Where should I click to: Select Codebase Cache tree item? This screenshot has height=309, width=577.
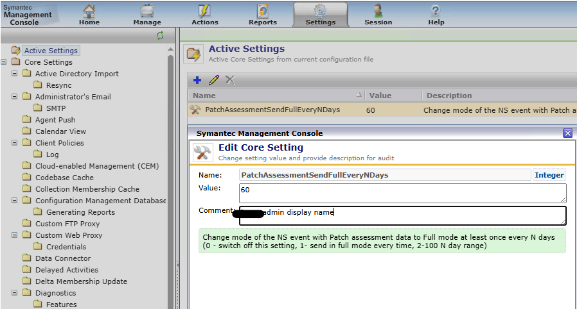(x=64, y=178)
